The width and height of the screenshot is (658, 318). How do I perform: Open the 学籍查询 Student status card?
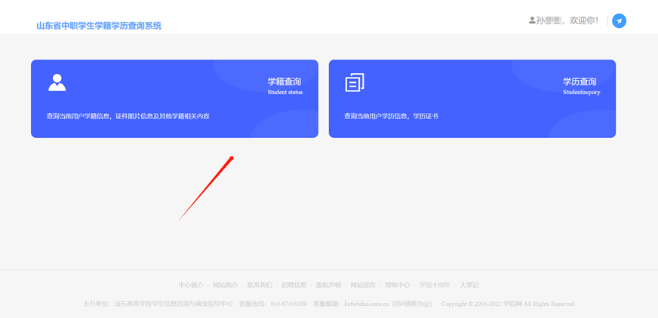coord(174,99)
